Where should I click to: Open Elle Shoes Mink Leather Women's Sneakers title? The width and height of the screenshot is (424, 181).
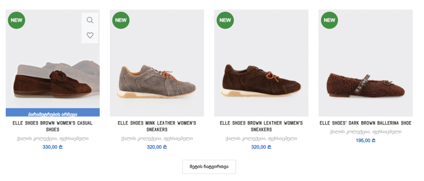157,126
